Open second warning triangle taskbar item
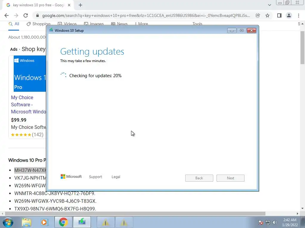This screenshot has height=228, width=305. 124,222
